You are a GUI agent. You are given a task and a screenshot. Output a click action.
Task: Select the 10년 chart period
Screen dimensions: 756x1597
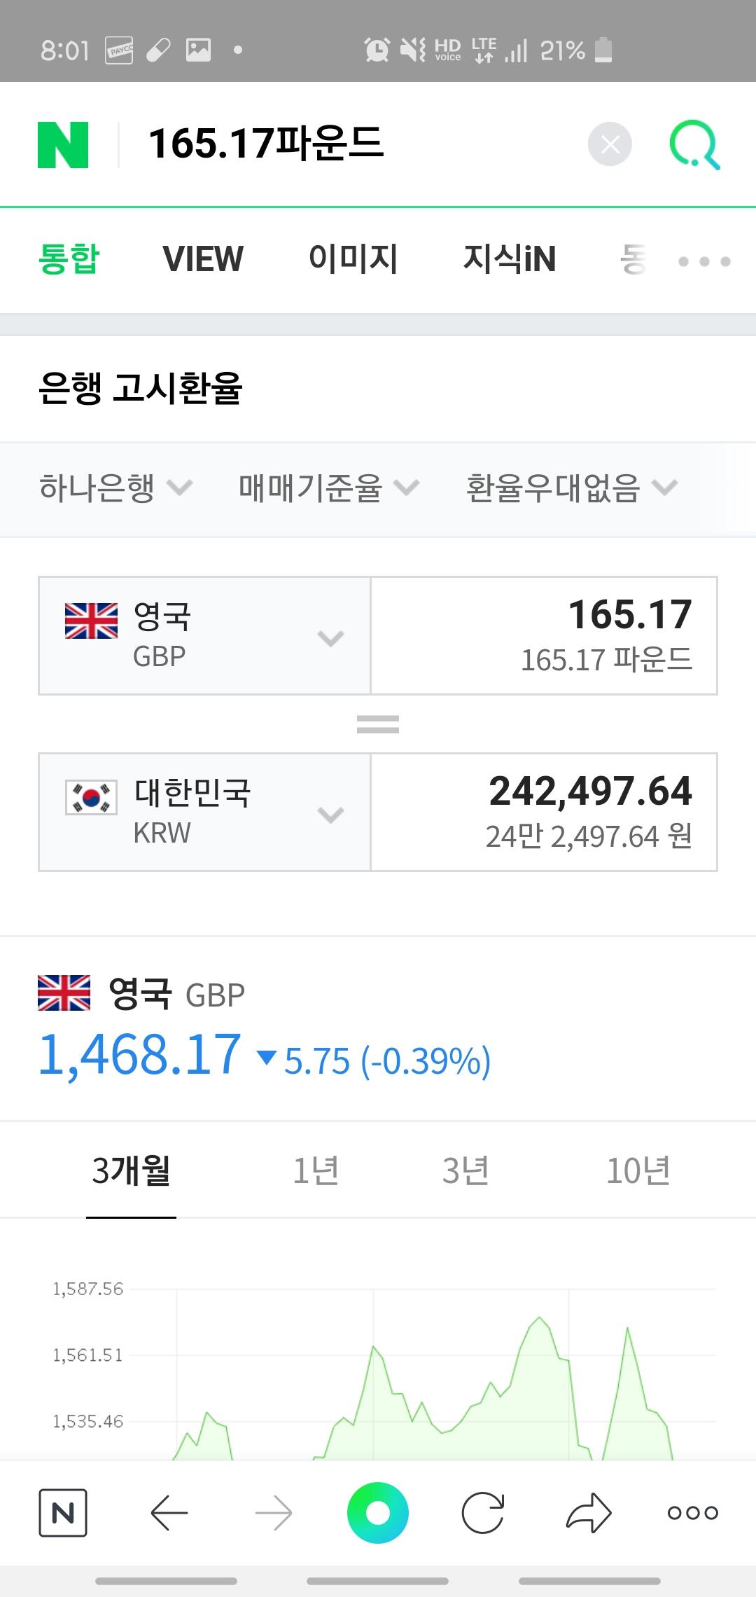[x=638, y=1171]
